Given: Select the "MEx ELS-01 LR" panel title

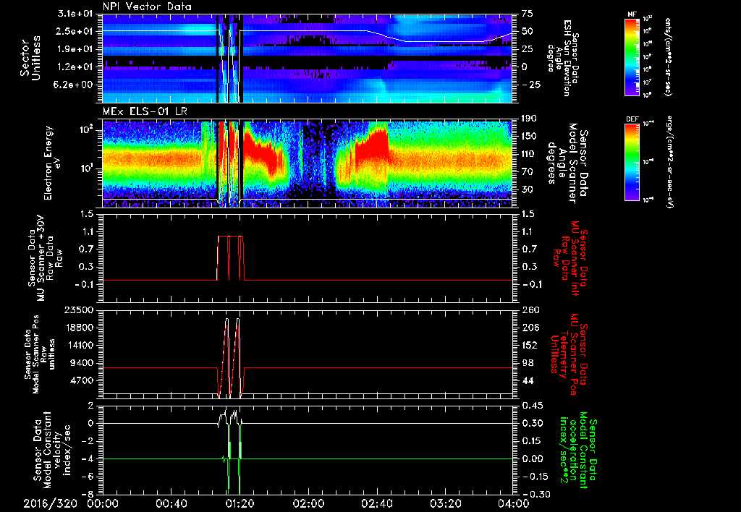Looking at the screenshot, I should [x=144, y=112].
